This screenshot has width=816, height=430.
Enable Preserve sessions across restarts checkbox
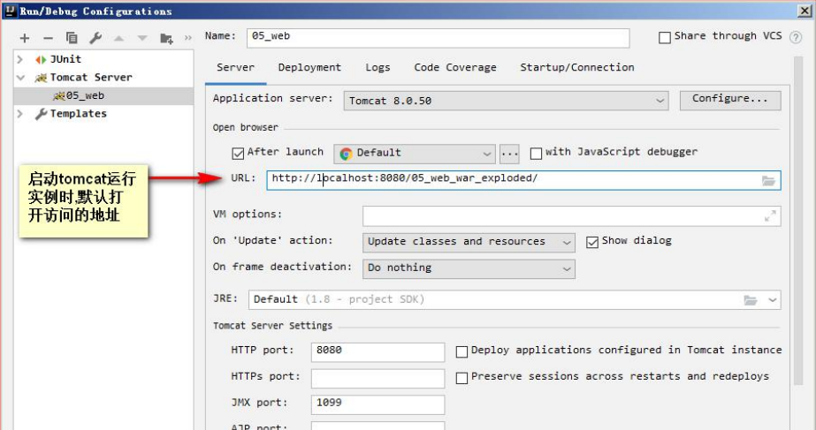[461, 378]
